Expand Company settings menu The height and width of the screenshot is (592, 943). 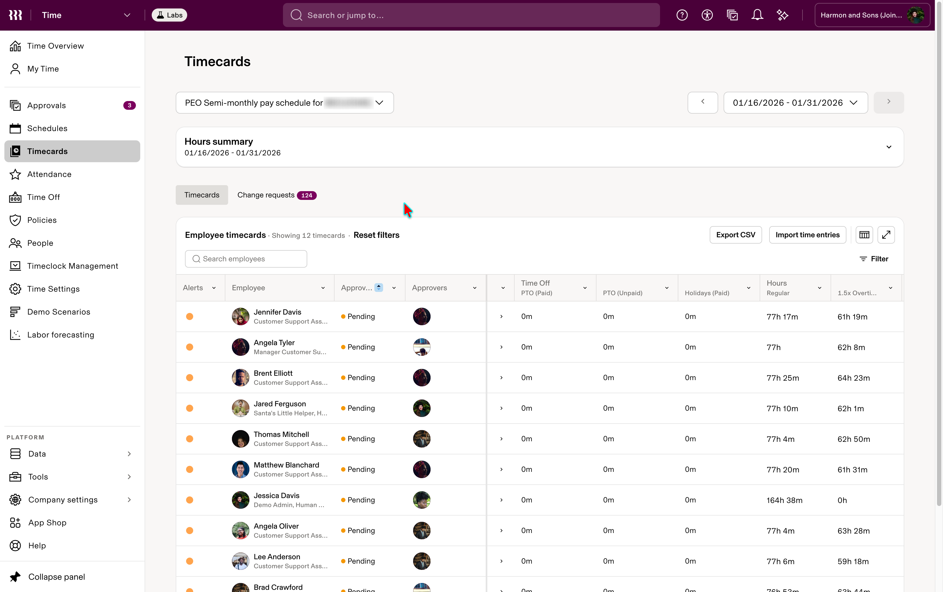72,500
